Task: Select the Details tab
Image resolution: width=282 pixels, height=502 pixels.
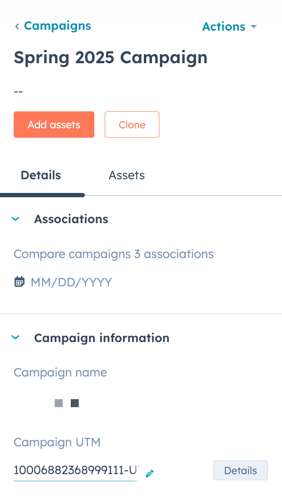Action: (41, 175)
